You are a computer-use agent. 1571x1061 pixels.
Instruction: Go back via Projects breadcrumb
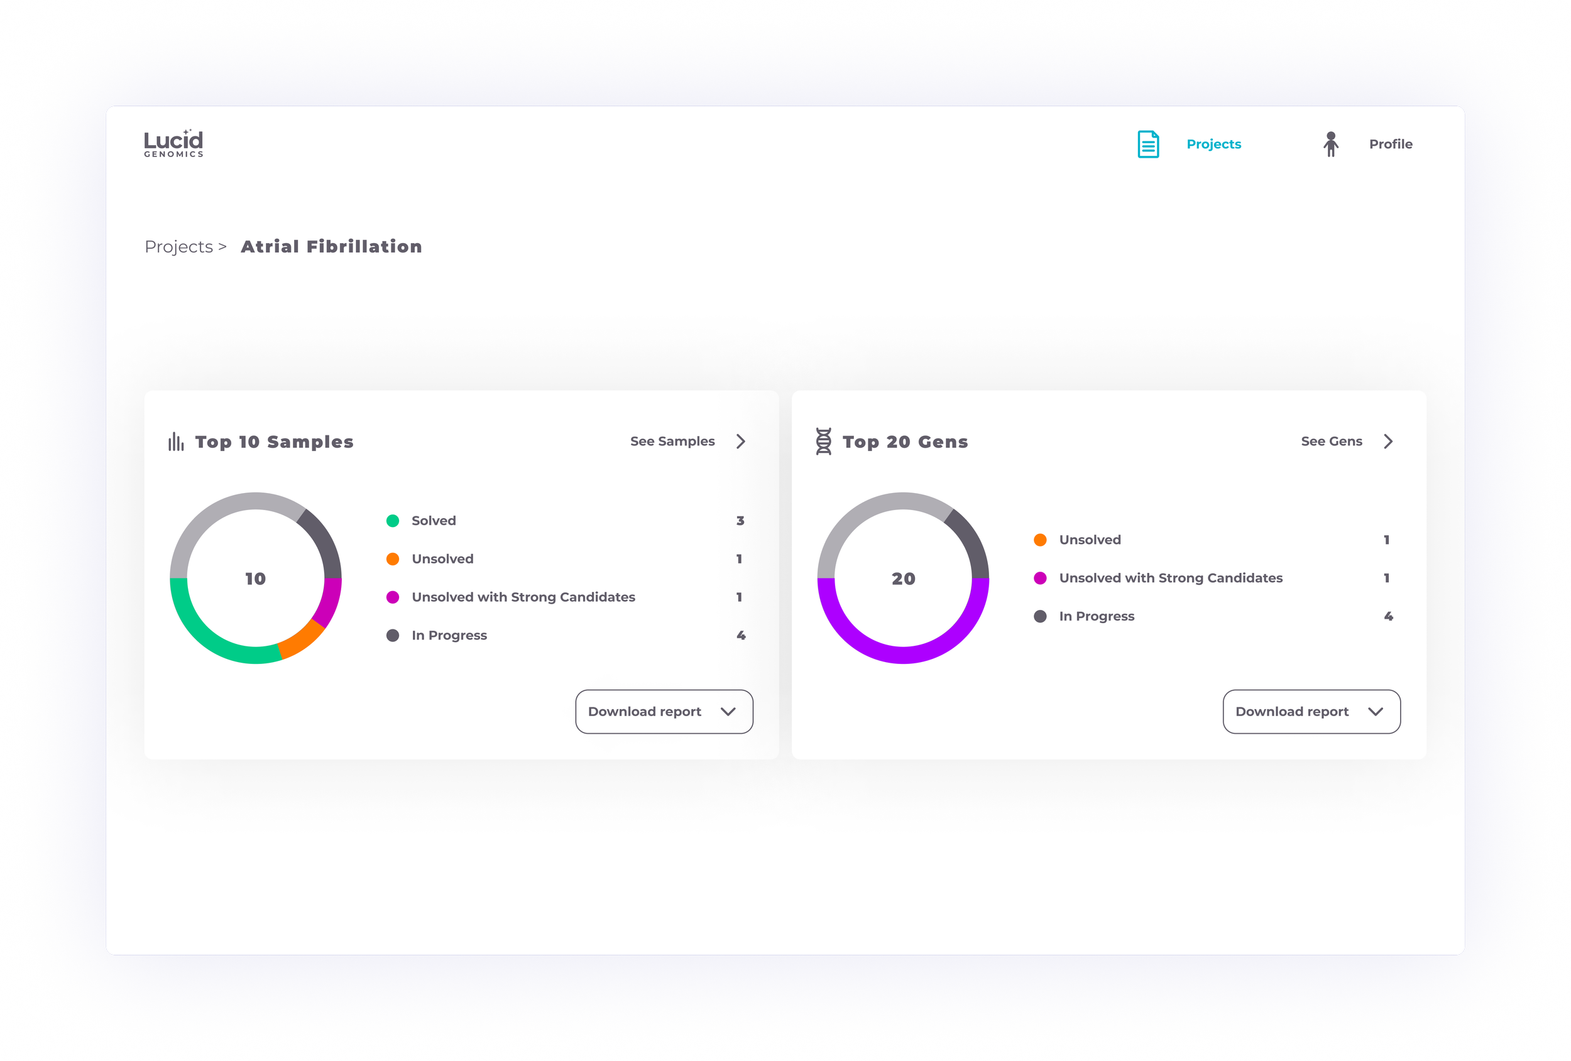tap(179, 247)
